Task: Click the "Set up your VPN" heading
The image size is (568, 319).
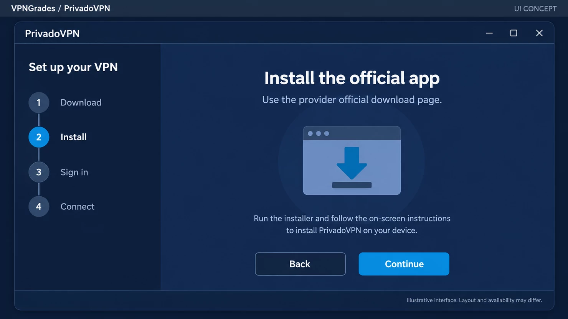Action: click(73, 67)
